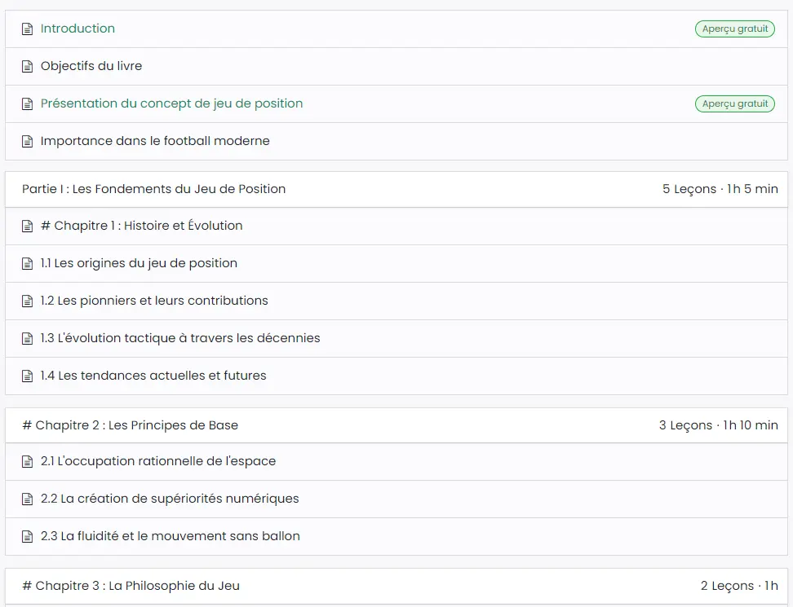Screen dimensions: 793x607
Task: Click the document icon beside 1.3 L'évolution tactique
Action: point(27,338)
